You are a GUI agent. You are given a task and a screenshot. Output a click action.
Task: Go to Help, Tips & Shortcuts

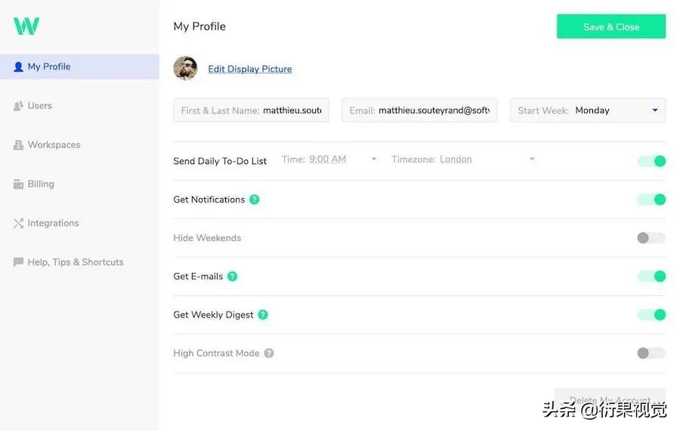76,262
